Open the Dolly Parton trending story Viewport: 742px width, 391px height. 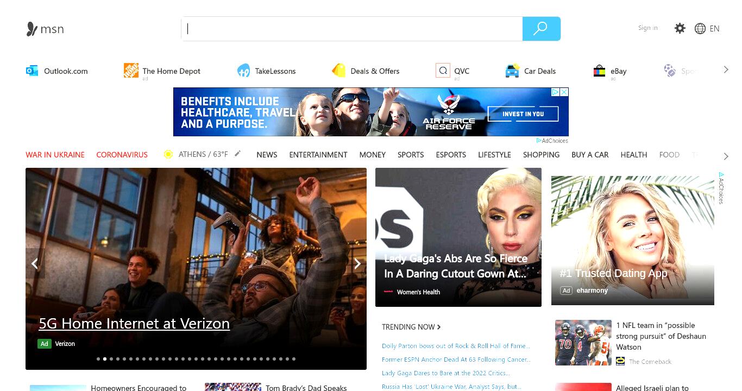pyautogui.click(x=456, y=346)
